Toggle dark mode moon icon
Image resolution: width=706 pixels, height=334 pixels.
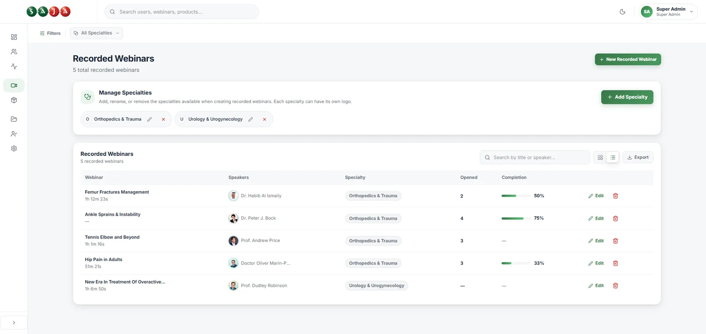pyautogui.click(x=622, y=12)
